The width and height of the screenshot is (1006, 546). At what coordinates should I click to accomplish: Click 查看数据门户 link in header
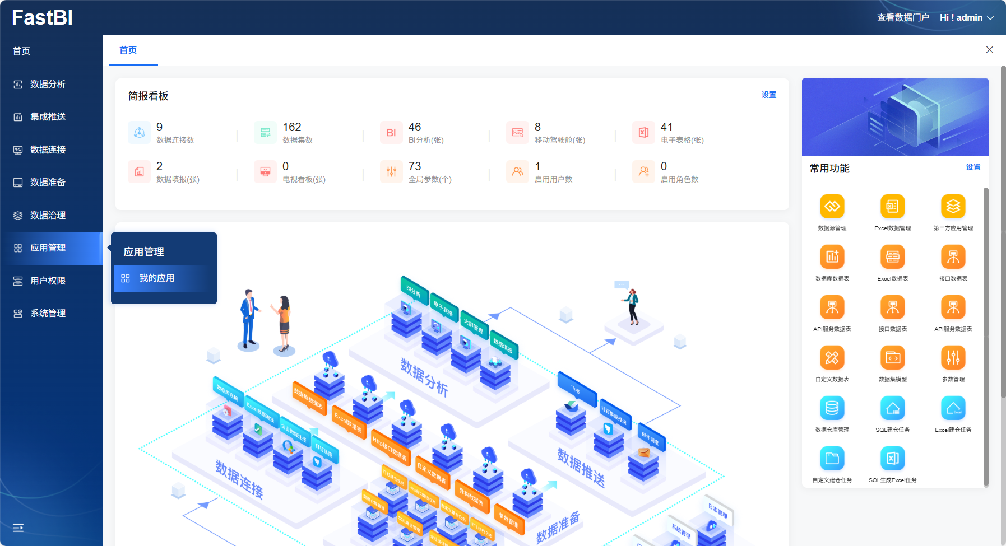pos(902,18)
